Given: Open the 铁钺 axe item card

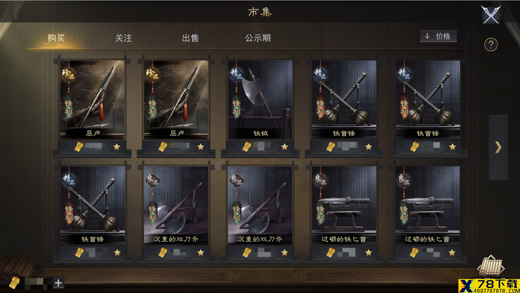Looking at the screenshot, I should [260, 100].
